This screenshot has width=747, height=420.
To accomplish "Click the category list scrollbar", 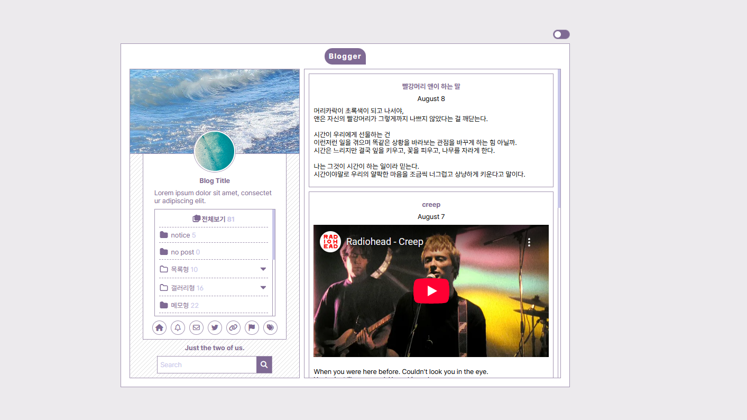I will 274,234.
